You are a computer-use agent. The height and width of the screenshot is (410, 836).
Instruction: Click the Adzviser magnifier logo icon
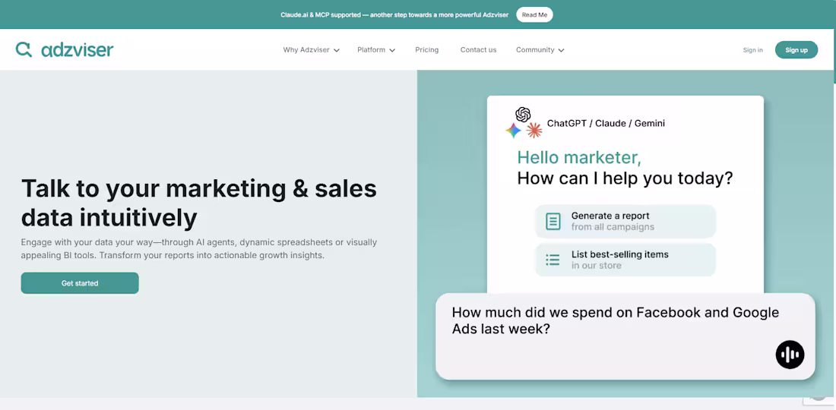tap(24, 49)
